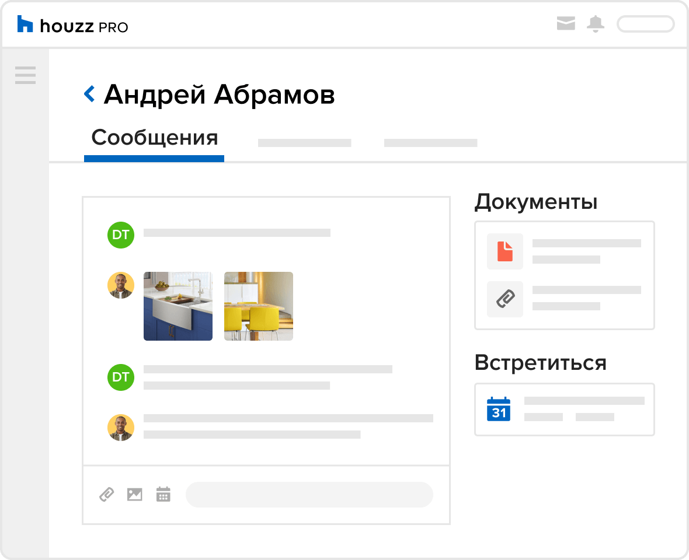Click the first green DT avatar
The width and height of the screenshot is (689, 560).
click(121, 235)
